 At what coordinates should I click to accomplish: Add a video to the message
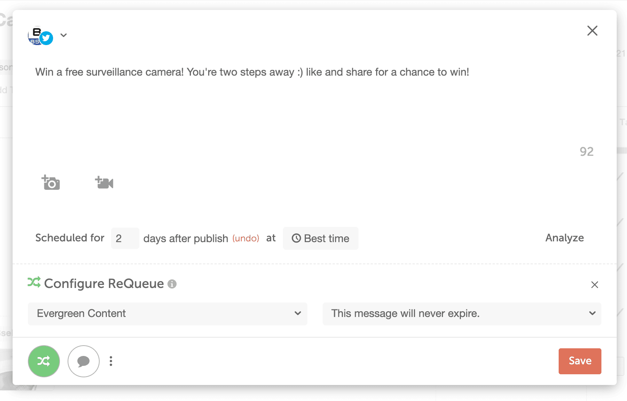point(104,183)
